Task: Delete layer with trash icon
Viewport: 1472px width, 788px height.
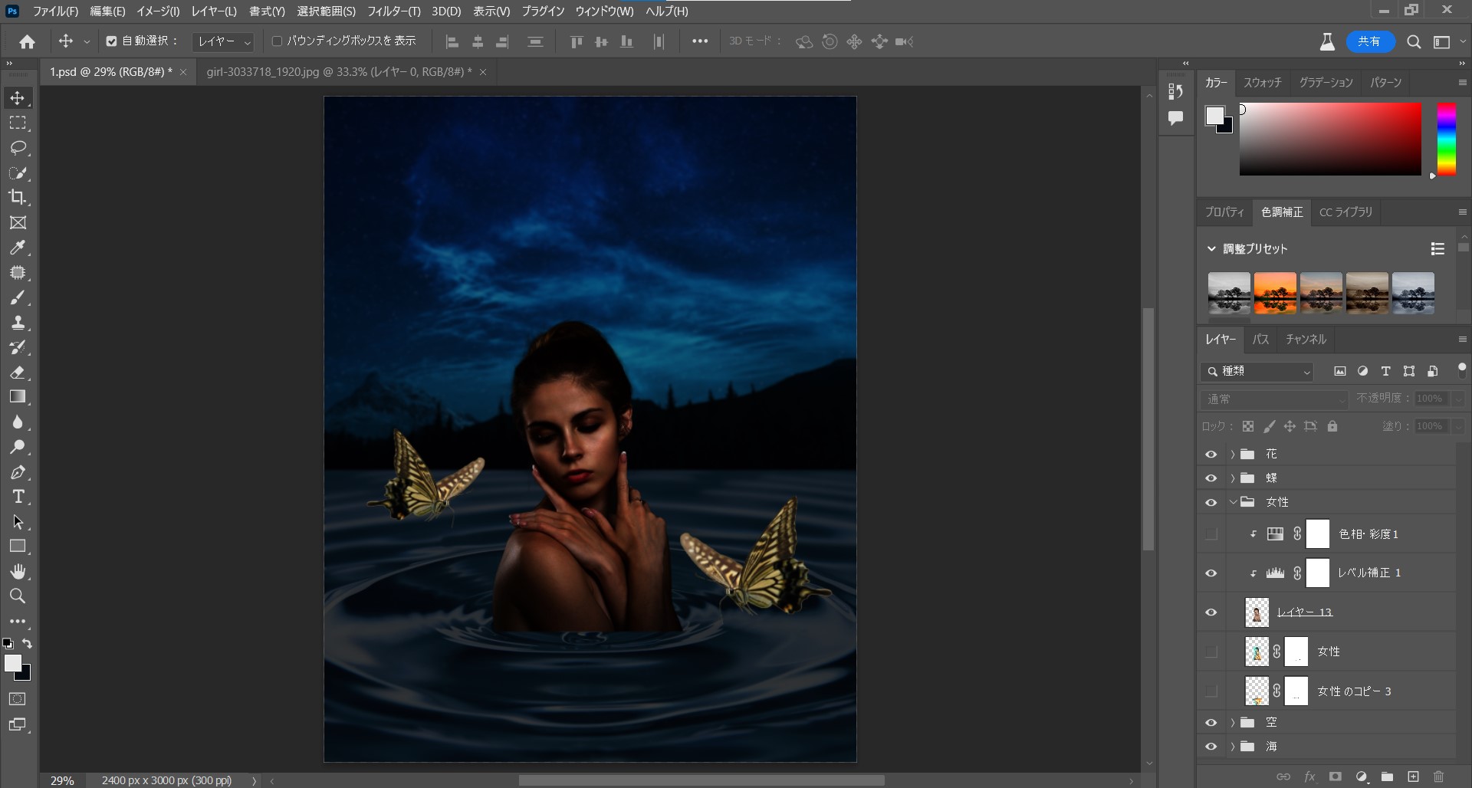Action: [x=1438, y=777]
